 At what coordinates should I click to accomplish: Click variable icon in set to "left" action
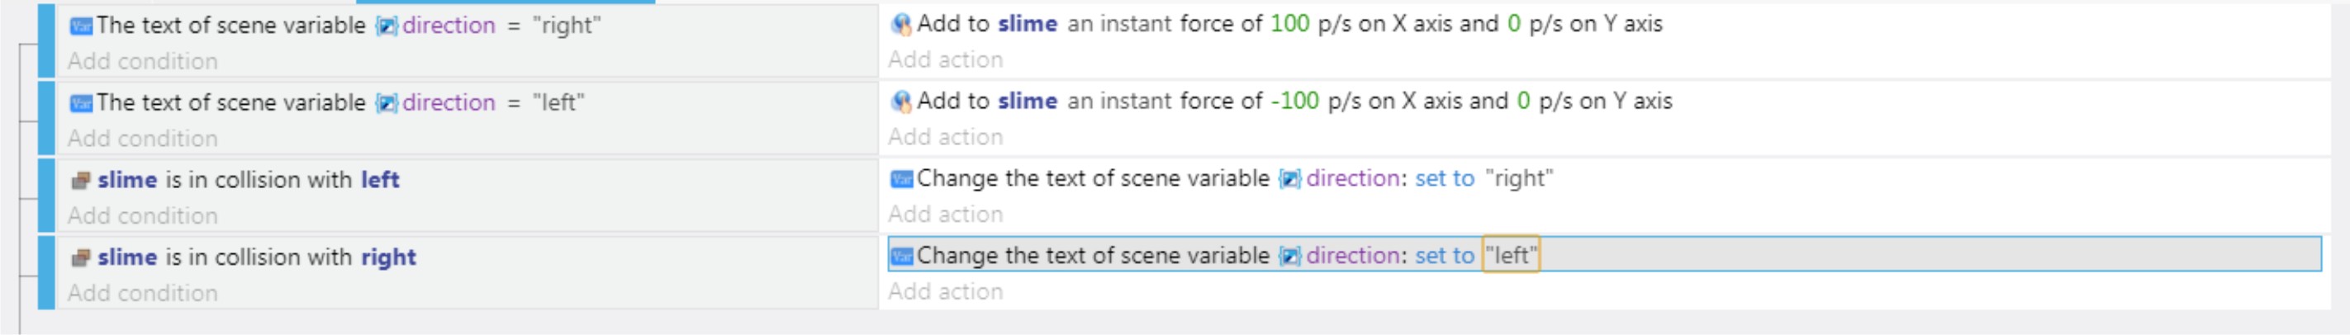901,257
